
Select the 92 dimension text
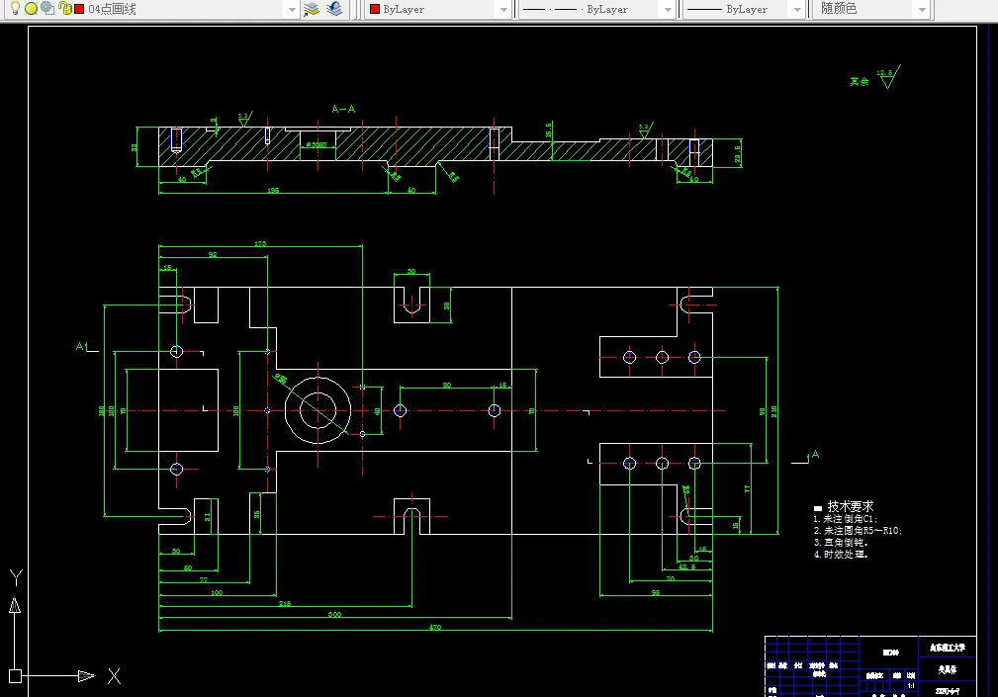point(213,255)
